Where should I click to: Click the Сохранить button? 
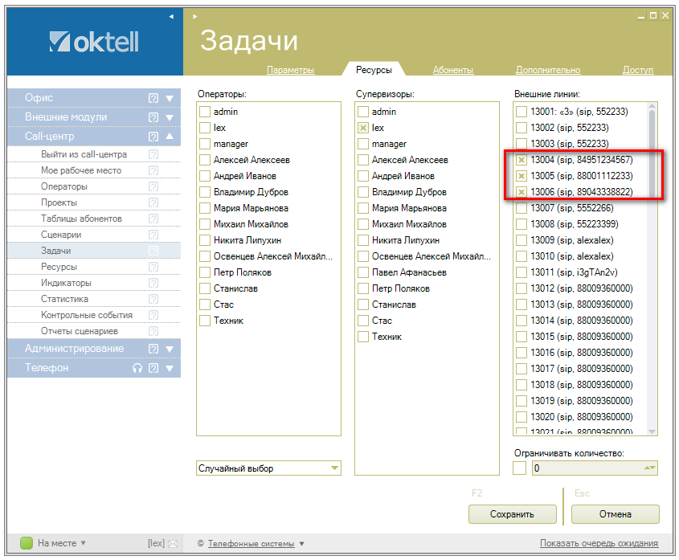(512, 514)
